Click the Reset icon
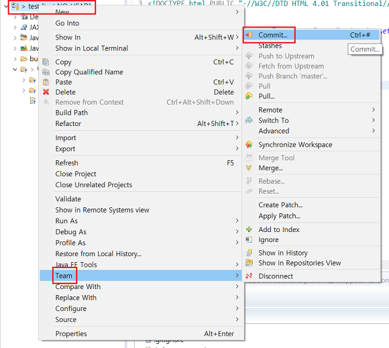The width and height of the screenshot is (389, 348). (249, 191)
